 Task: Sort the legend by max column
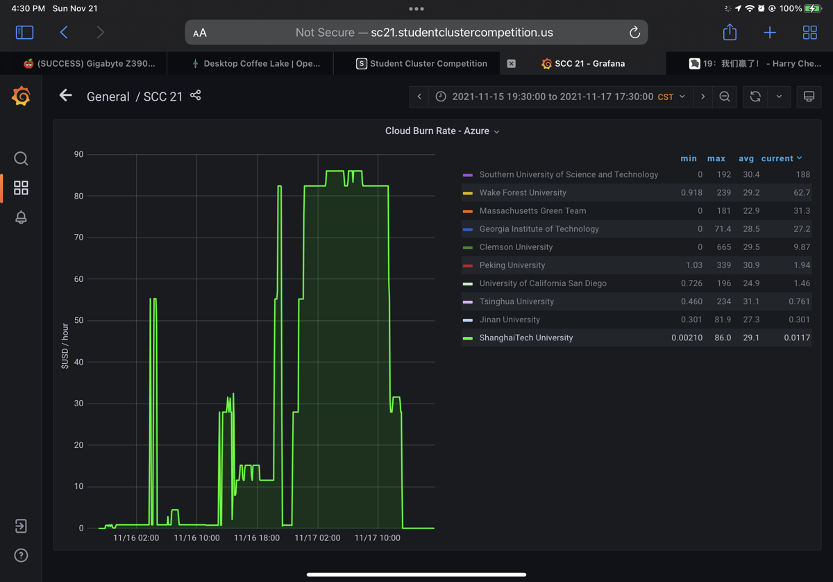pos(716,158)
